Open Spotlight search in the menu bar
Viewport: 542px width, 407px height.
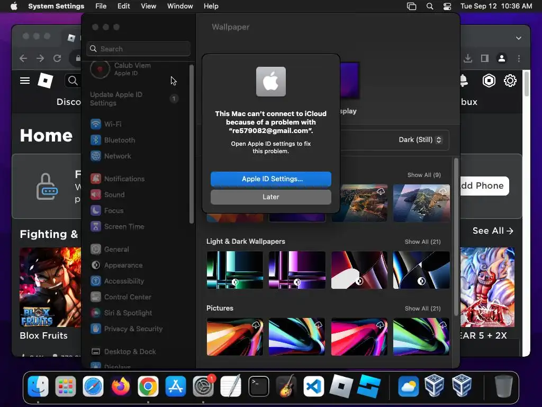430,6
